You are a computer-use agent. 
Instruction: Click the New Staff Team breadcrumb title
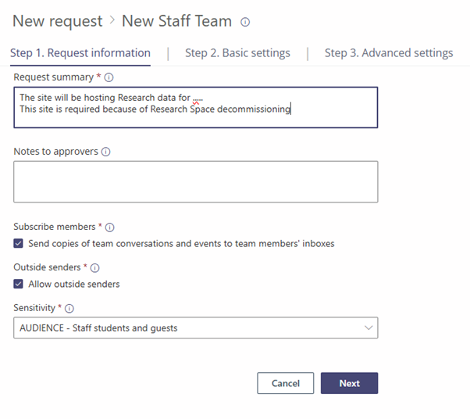(176, 21)
